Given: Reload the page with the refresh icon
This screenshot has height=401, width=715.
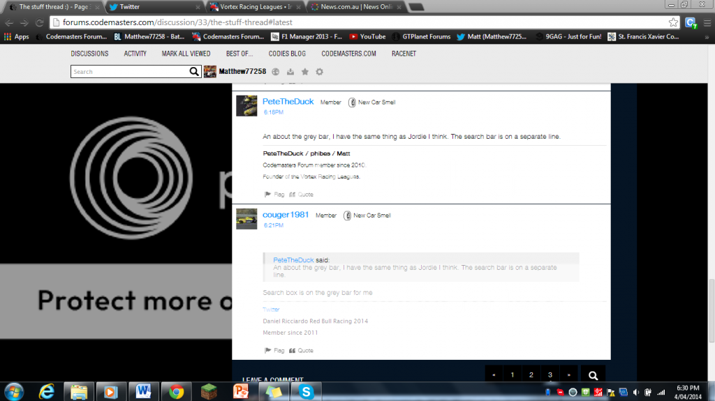Looking at the screenshot, I should 40,22.
